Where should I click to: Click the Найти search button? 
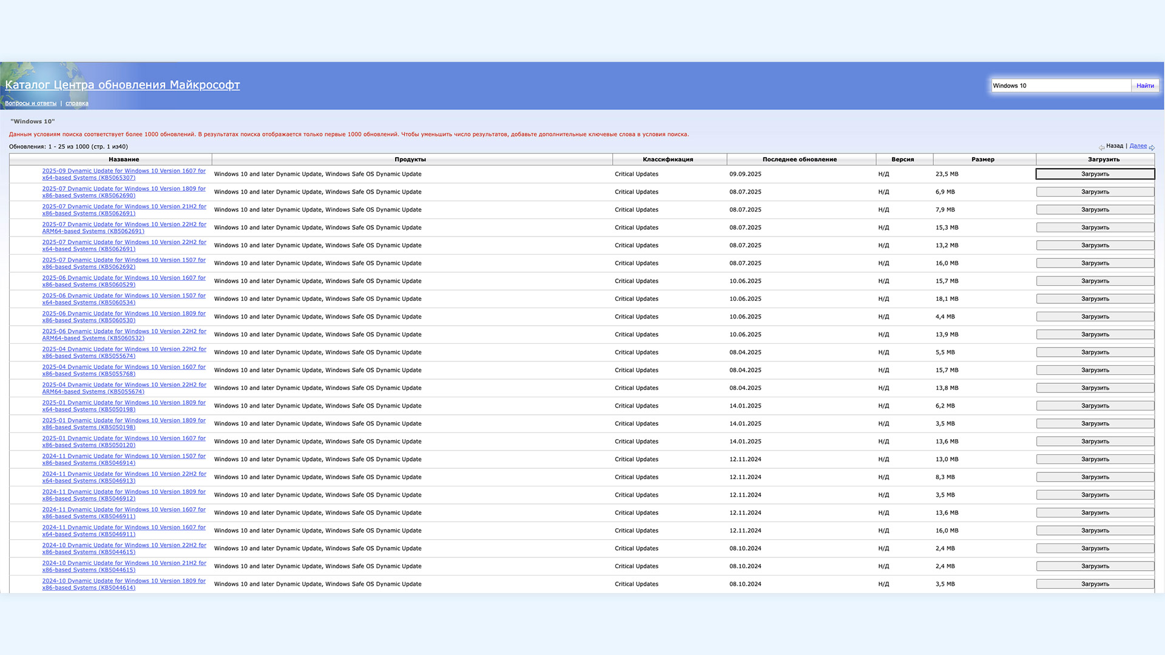[x=1145, y=86]
